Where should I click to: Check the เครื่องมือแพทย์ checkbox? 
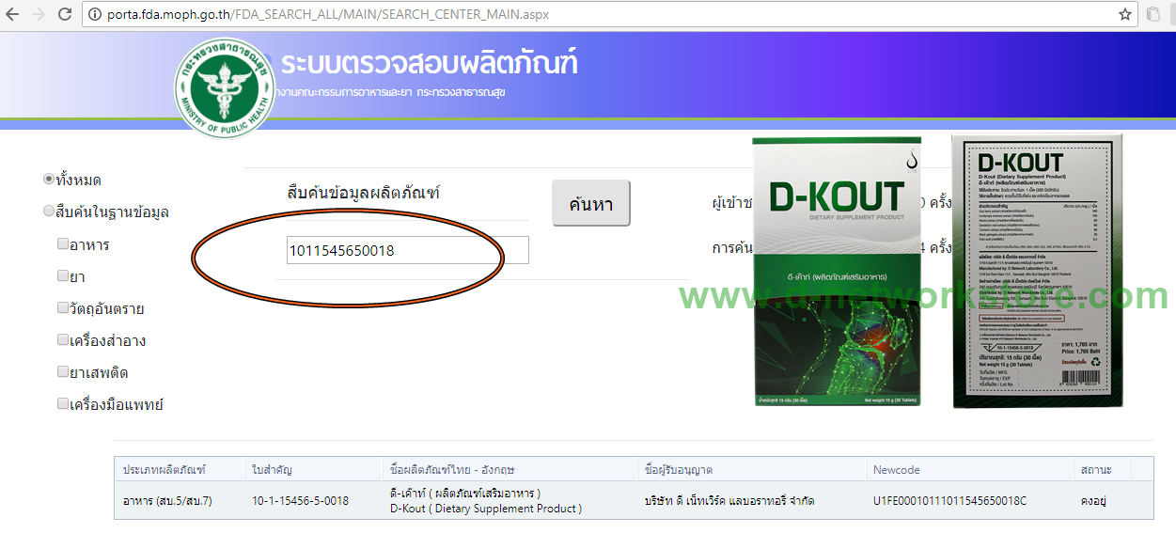click(63, 403)
